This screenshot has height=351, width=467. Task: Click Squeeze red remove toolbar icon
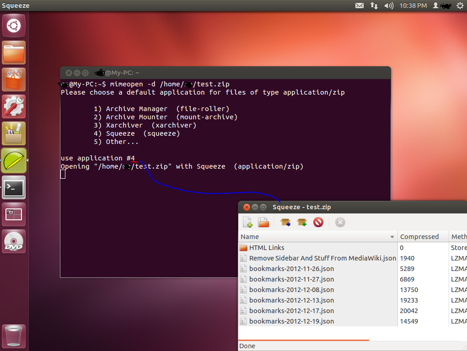[318, 222]
